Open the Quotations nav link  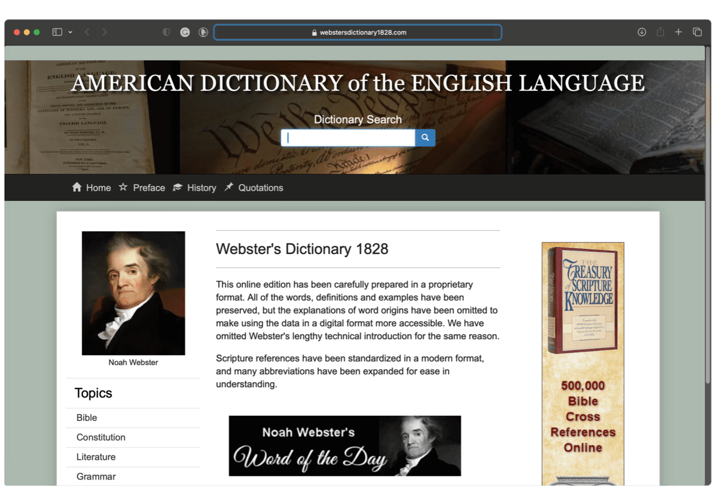261,188
